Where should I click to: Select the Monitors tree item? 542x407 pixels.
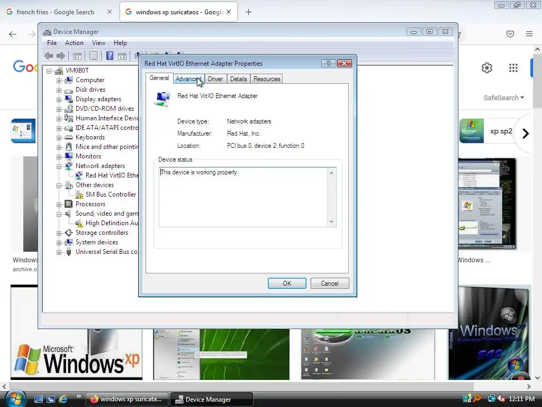coord(88,156)
